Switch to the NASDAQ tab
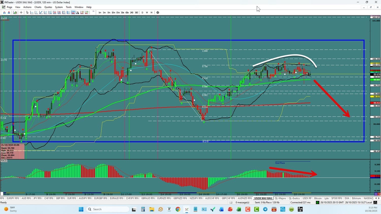Screen dimensions: 381x214 (368, 198)
